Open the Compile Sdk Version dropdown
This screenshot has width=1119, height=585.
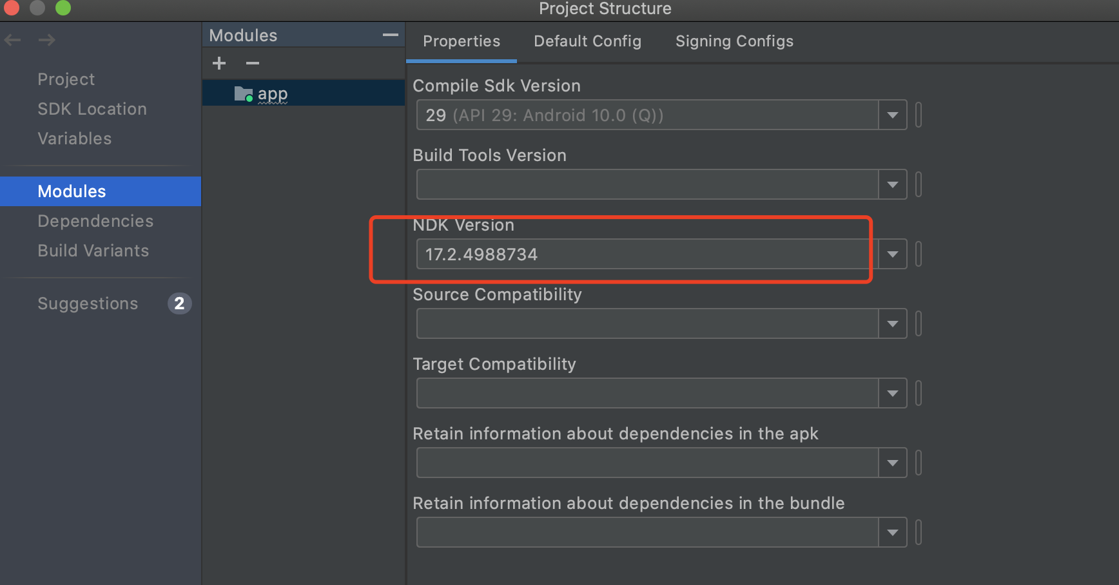click(x=893, y=115)
